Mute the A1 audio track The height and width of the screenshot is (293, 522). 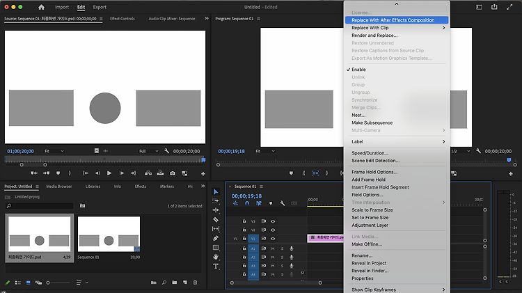pyautogui.click(x=273, y=248)
